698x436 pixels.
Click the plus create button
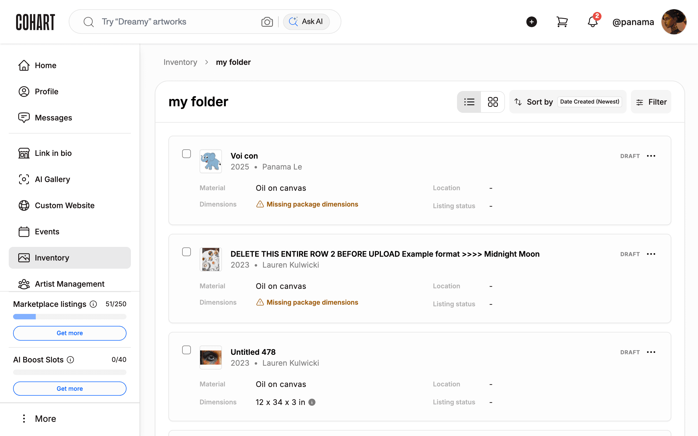coord(531,22)
